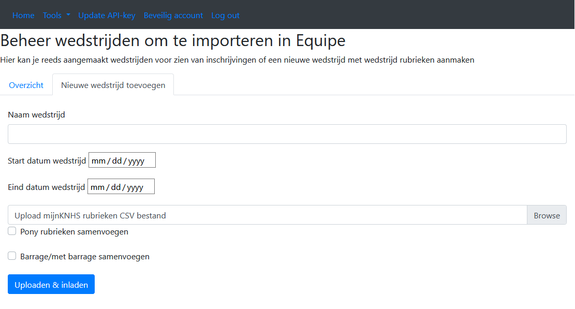Open the Tools dropdown menu
This screenshot has height=309, width=575.
(x=56, y=16)
